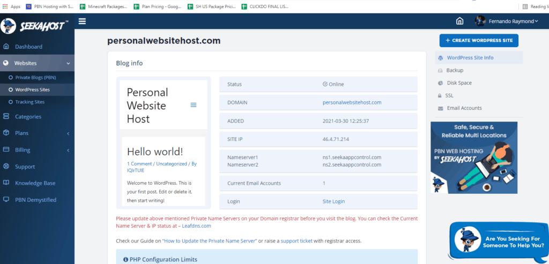Click the home icon in top bar
The height and width of the screenshot is (264, 549).
[459, 21]
